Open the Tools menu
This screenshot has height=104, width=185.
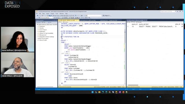tap(57, 14)
